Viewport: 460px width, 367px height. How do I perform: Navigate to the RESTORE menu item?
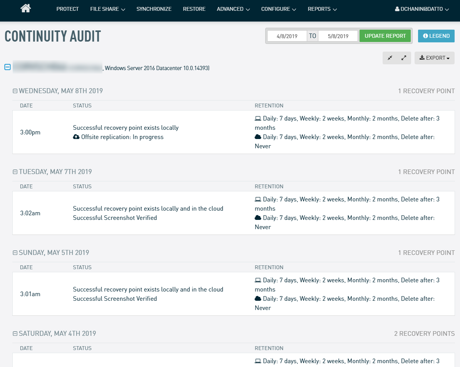pos(194,8)
